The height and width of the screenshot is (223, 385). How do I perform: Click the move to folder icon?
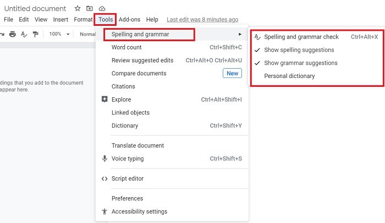(90, 9)
